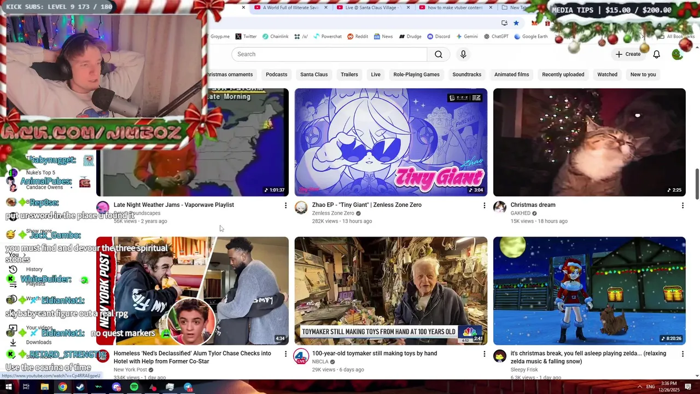
Task: Filter by New to you chip
Action: [x=643, y=74]
